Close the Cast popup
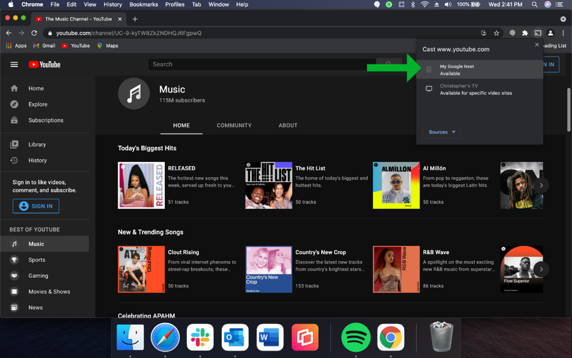572x358 pixels. tap(536, 45)
